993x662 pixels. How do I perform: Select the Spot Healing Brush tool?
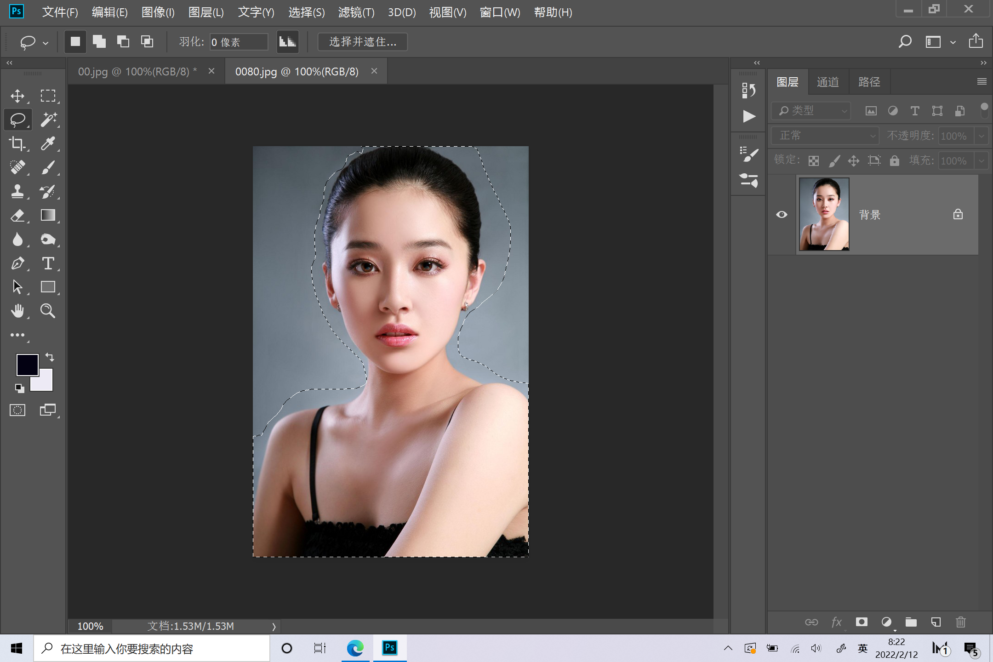17,167
